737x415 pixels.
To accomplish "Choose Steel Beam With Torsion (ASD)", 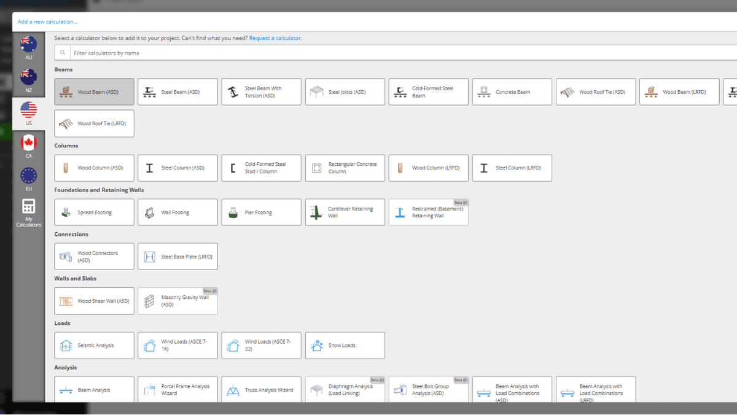I will 261,92.
